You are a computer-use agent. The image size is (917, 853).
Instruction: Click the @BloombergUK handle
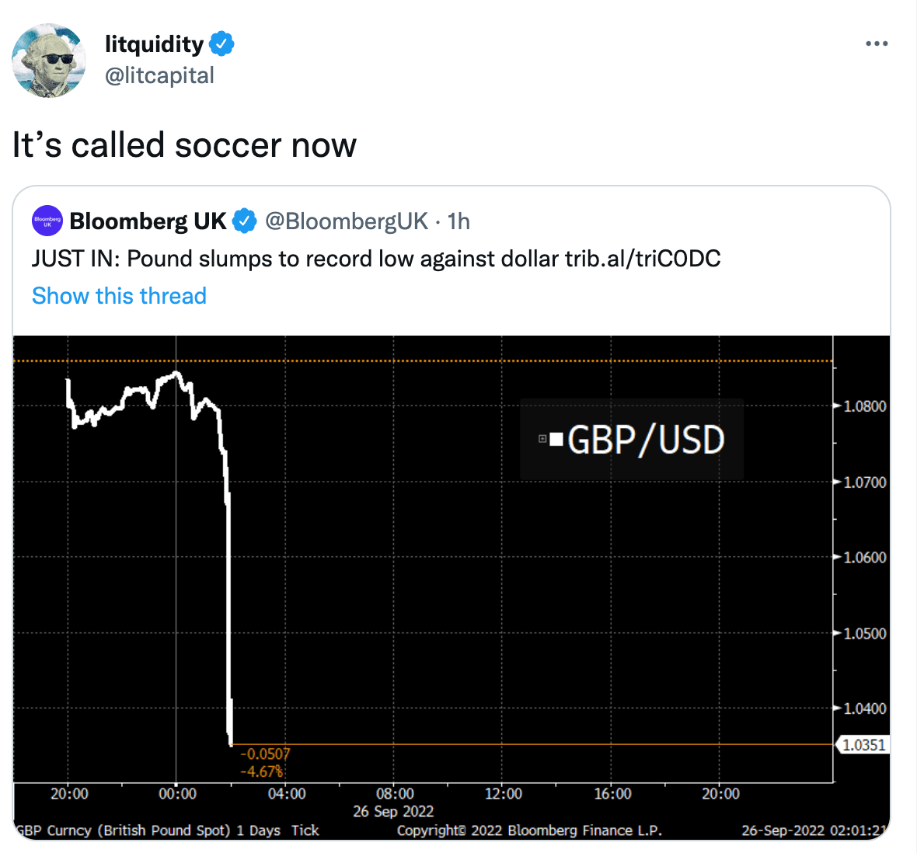coord(347,221)
